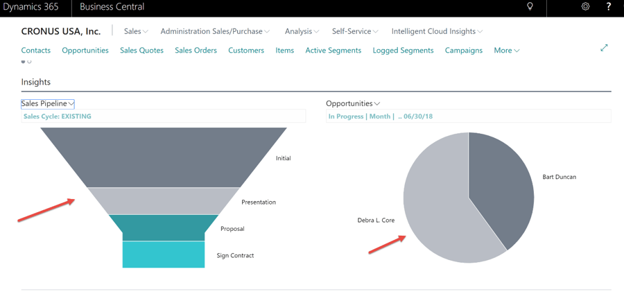Go to Contacts
This screenshot has height=294, width=624.
pyautogui.click(x=36, y=51)
